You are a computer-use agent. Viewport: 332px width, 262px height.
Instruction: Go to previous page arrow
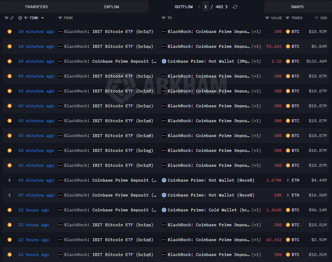199,7
